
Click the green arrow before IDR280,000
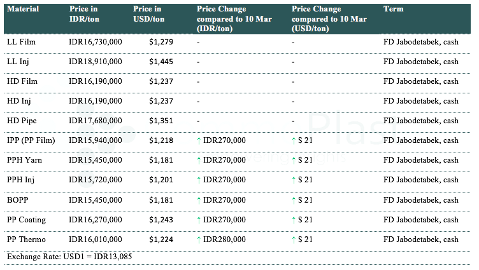click(199, 240)
